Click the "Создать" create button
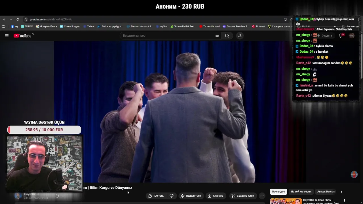This screenshot has width=363, height=204. pyautogui.click(x=324, y=36)
